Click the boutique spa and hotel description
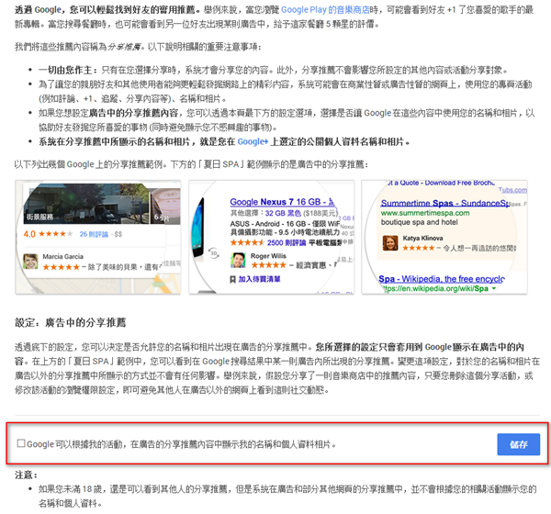Image resolution: width=551 pixels, height=514 pixels. pyautogui.click(x=420, y=222)
